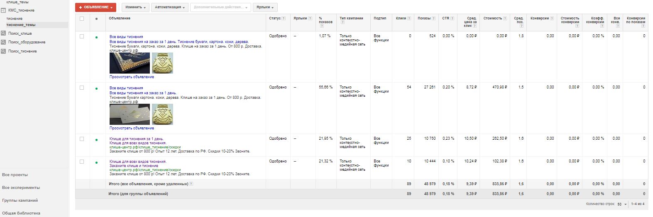Image resolution: width=653 pixels, height=217 pixels.
Task: Click green status dot of Клише для тиснения за 1 день
Action: (x=97, y=140)
